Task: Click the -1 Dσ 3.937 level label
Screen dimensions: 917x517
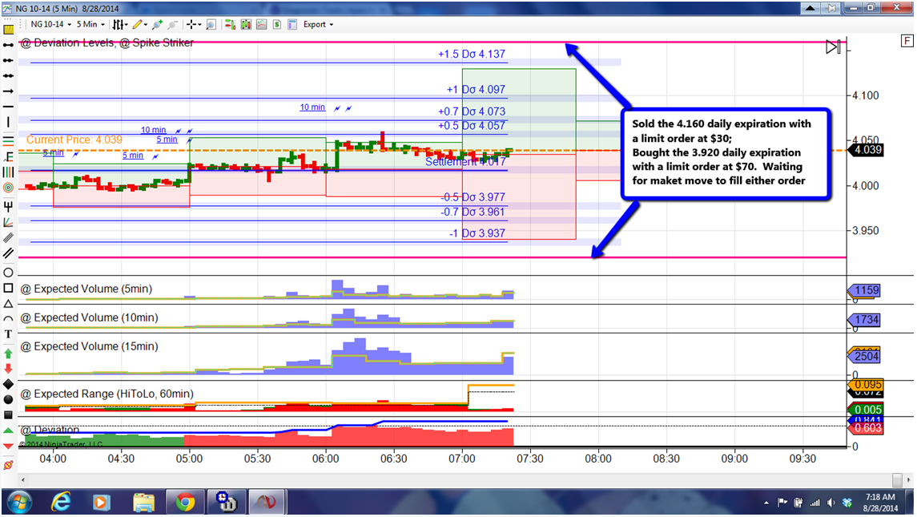Action: [477, 233]
